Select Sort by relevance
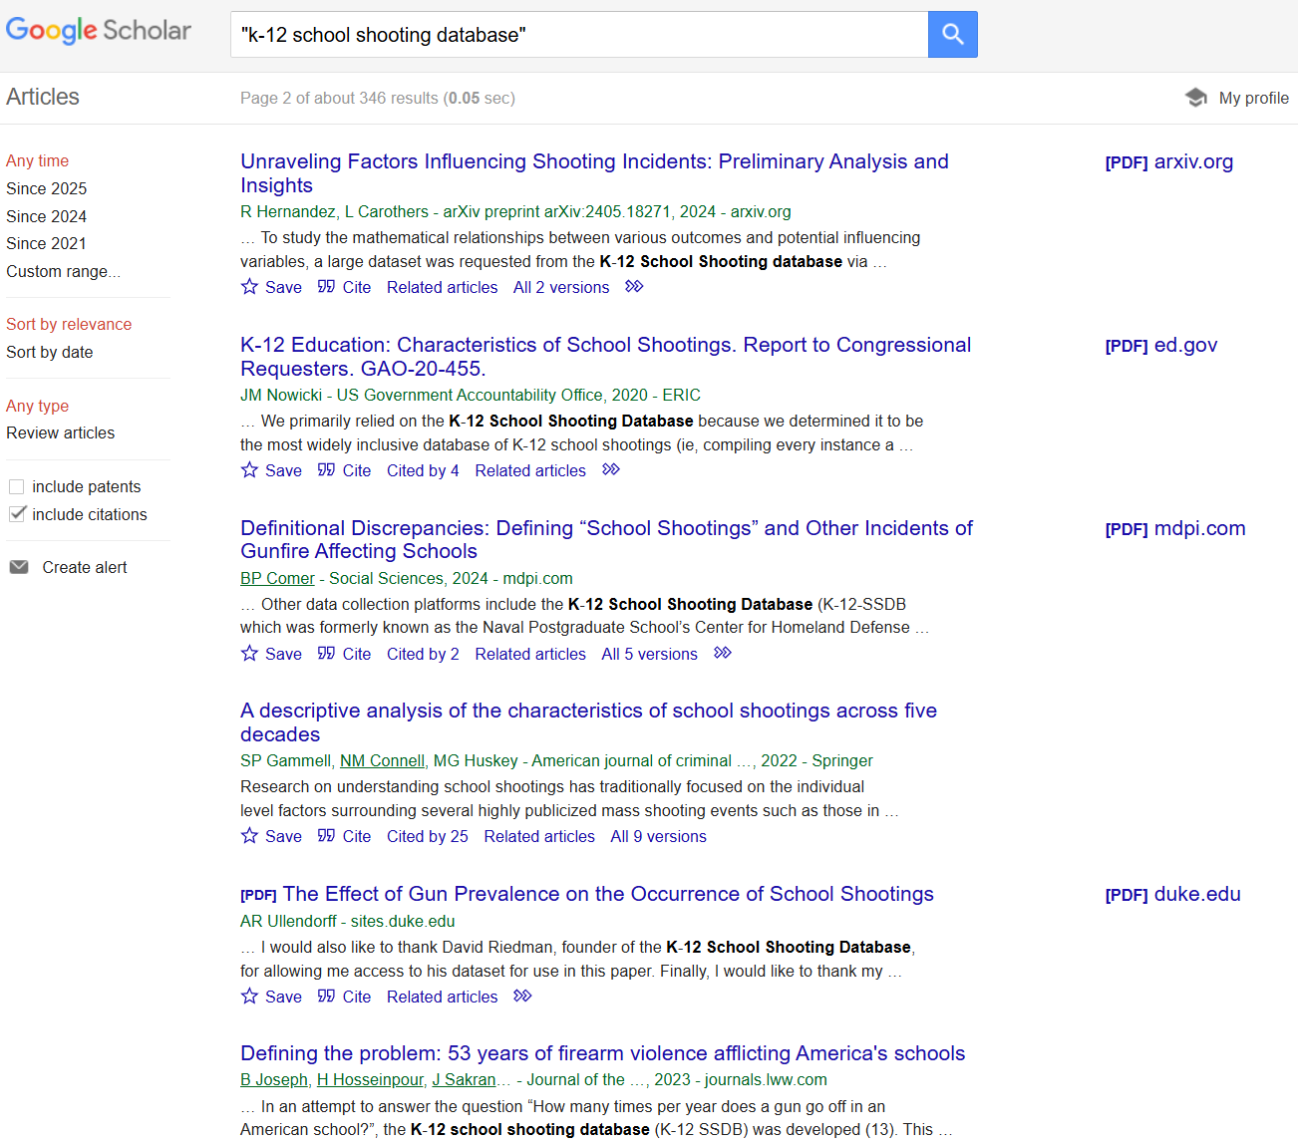 pyautogui.click(x=69, y=324)
